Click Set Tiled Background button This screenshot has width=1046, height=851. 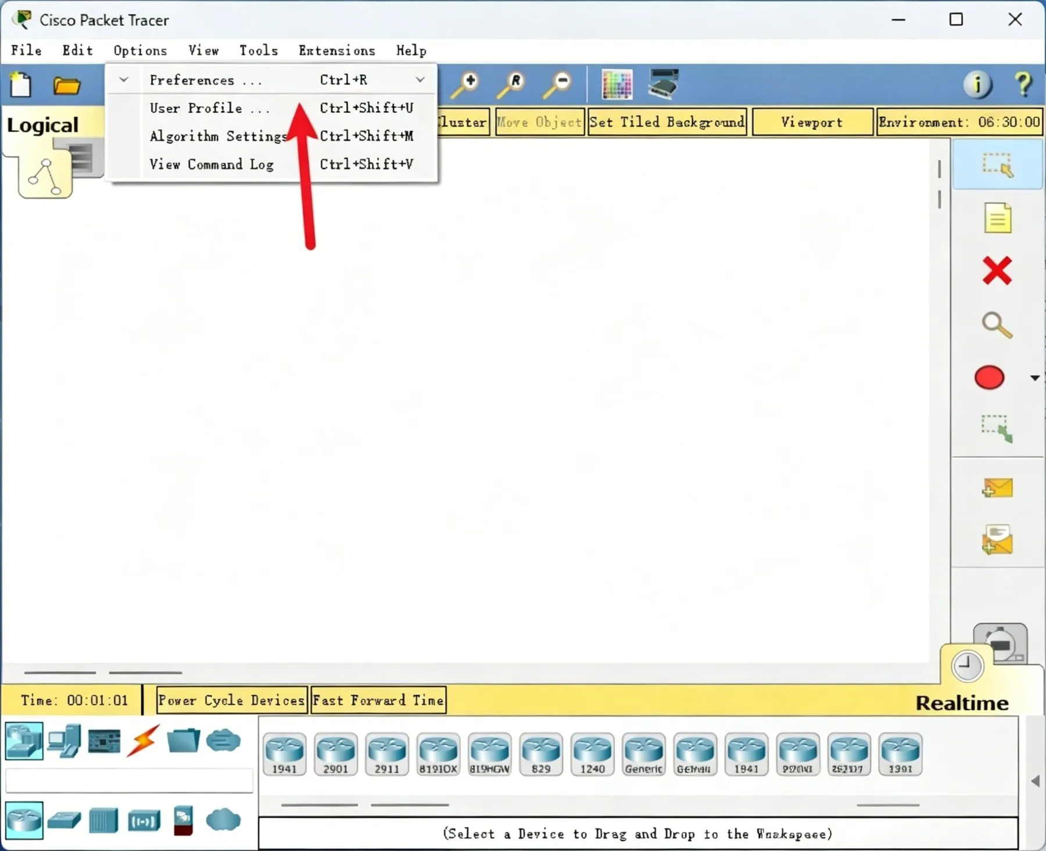[667, 122]
